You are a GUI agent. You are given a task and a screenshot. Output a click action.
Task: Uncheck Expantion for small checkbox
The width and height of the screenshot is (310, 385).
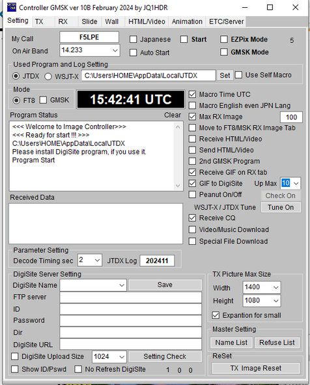[216, 315]
